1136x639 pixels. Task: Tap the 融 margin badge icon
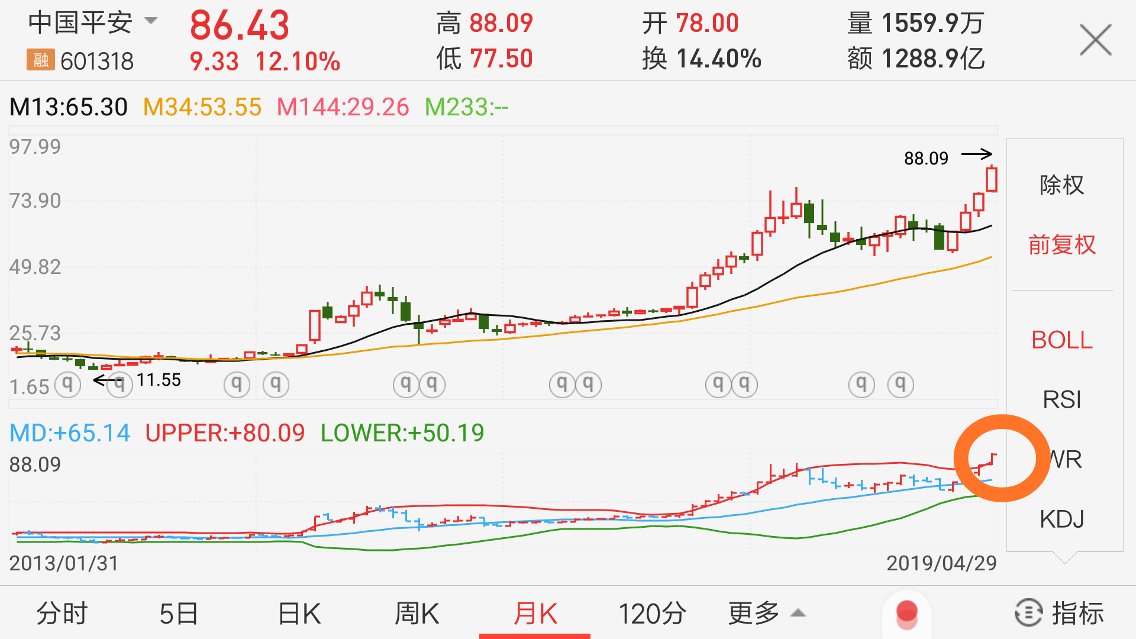pos(40,60)
